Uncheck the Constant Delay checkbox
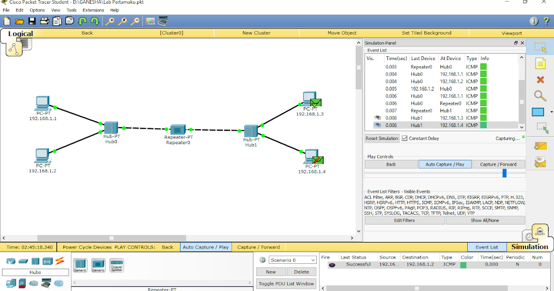The image size is (554, 291). (x=404, y=138)
